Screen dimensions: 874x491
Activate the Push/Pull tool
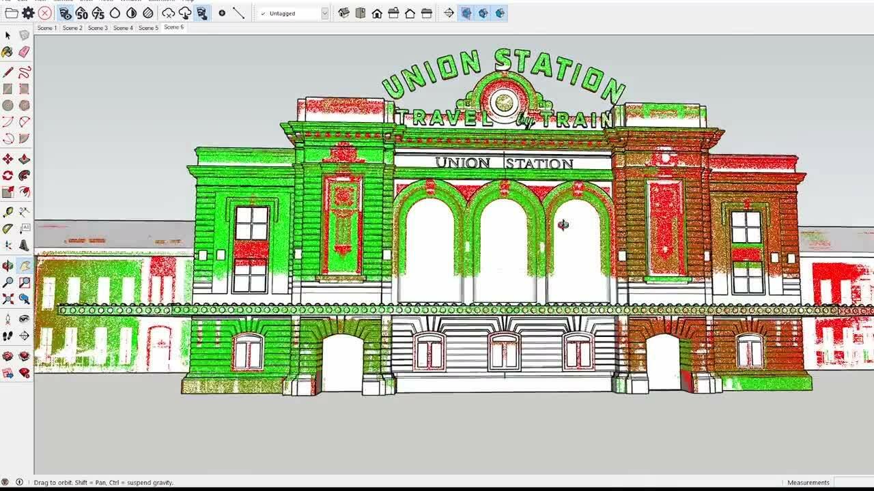coord(24,159)
